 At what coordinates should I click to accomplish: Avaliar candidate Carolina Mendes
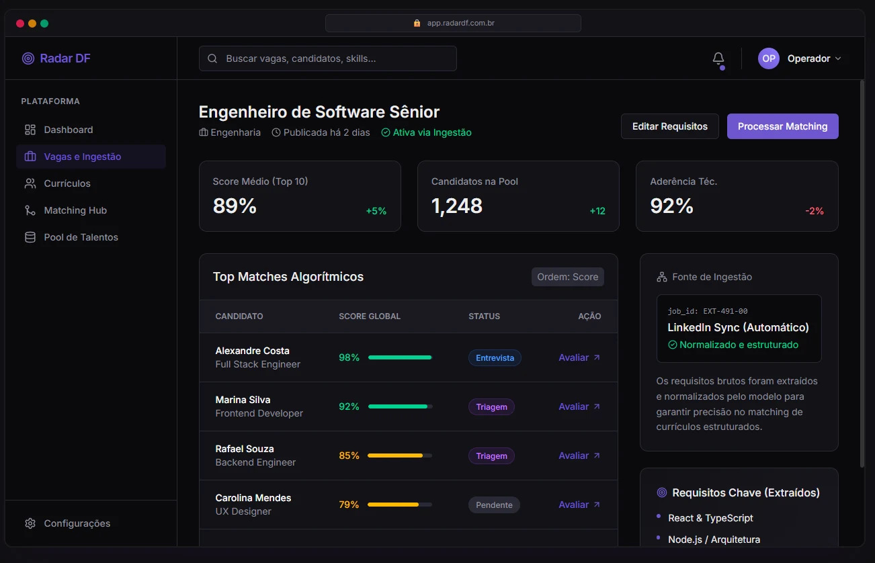(x=580, y=505)
